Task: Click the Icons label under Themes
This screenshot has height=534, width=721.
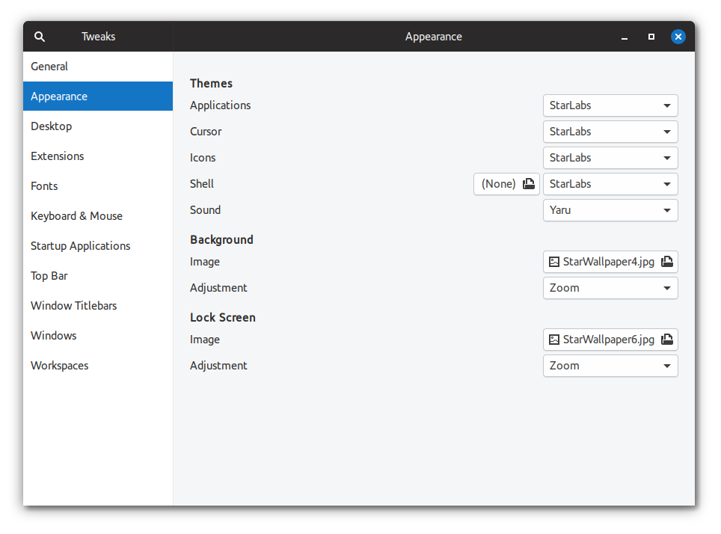Action: 203,159
